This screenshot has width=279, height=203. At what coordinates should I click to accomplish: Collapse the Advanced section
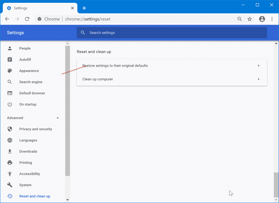point(57,118)
